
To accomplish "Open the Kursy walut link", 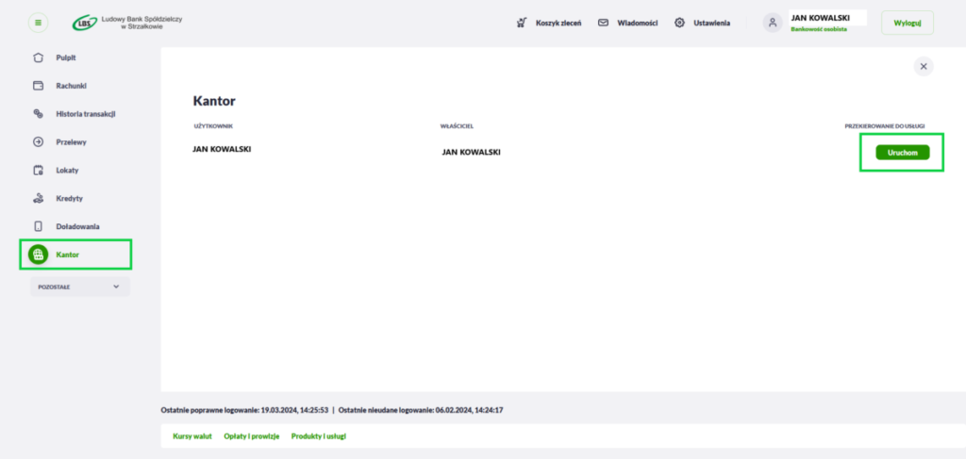I will coord(192,436).
